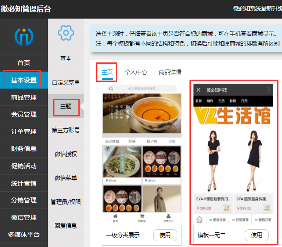
Task: Open 微信管理 in the sidebar
Action: pyautogui.click(x=24, y=217)
